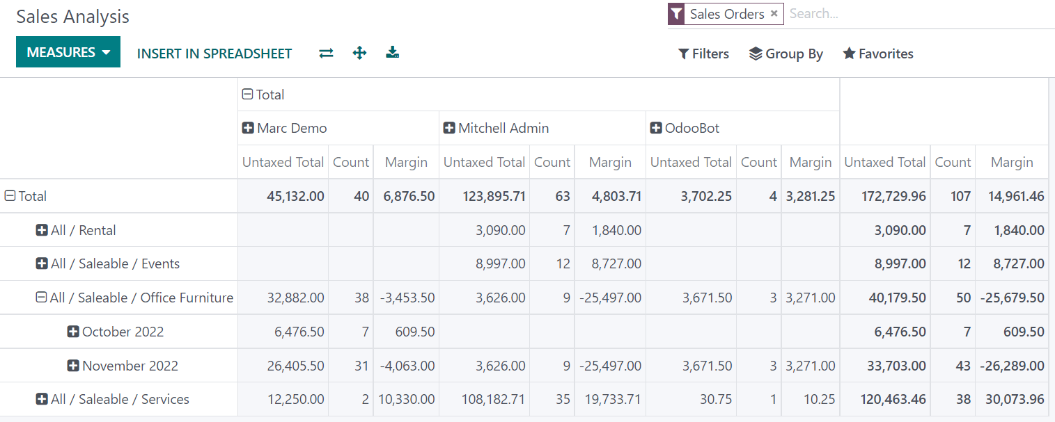Open the Filters menu

pyautogui.click(x=703, y=54)
